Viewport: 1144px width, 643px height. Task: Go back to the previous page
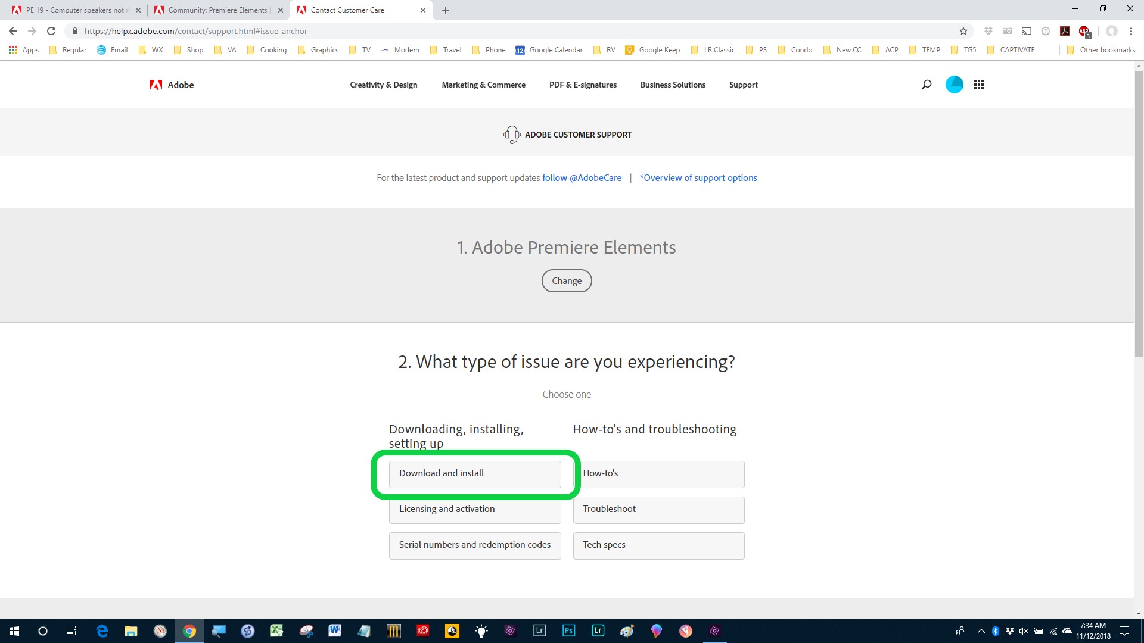pos(13,31)
